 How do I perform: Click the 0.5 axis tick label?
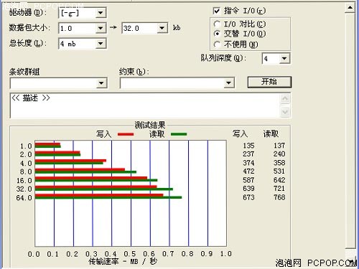(130, 254)
